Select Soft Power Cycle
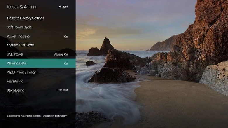This screenshot has height=128, width=228. tap(19, 27)
